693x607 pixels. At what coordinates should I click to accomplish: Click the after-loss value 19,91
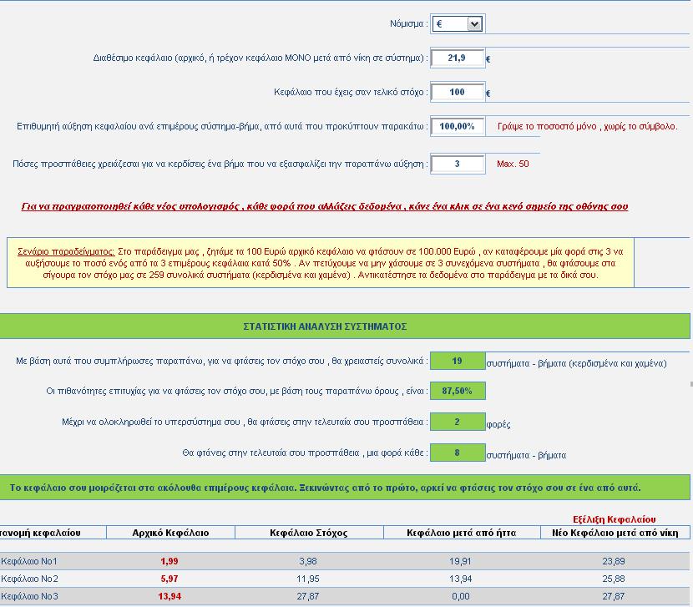(461, 561)
